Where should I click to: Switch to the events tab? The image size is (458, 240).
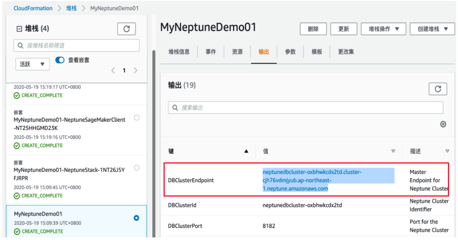tap(211, 52)
